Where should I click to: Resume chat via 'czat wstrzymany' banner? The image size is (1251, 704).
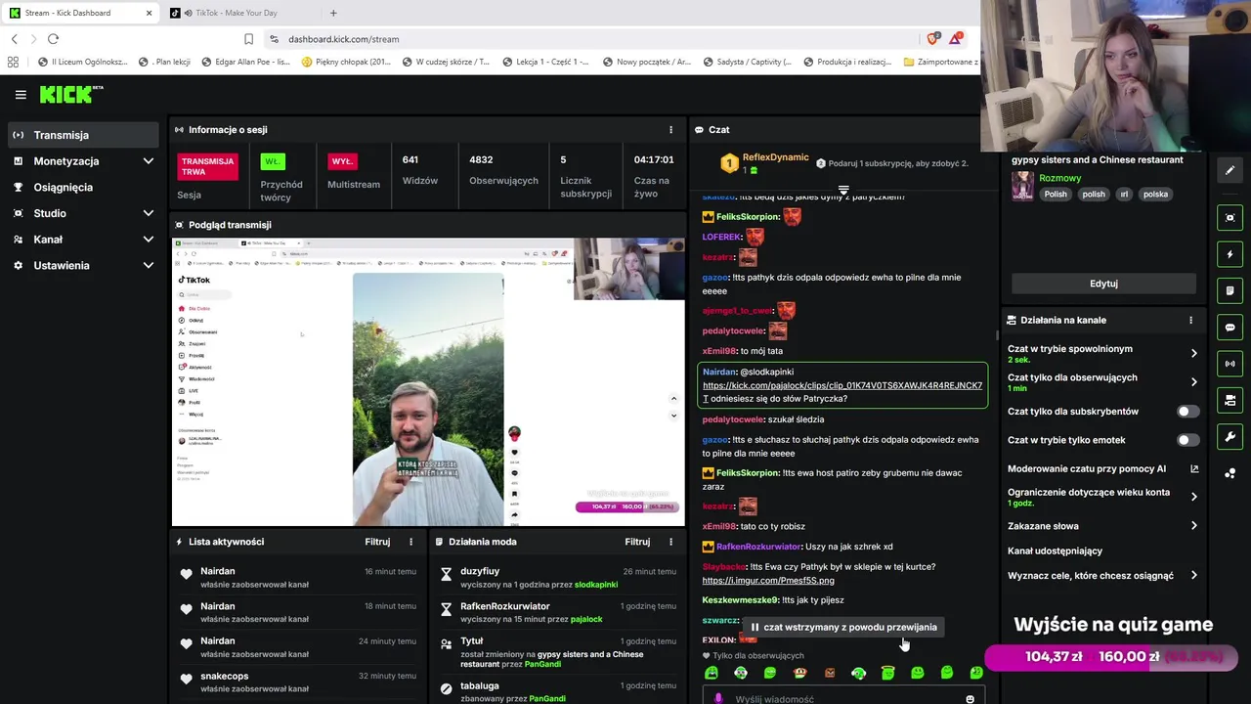tap(842, 628)
